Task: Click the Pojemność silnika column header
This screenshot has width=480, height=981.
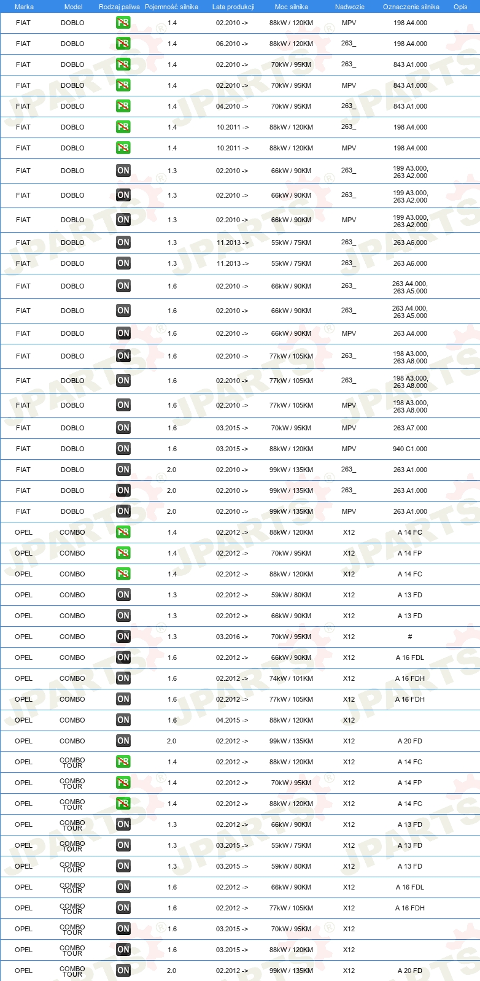Action: tap(171, 7)
